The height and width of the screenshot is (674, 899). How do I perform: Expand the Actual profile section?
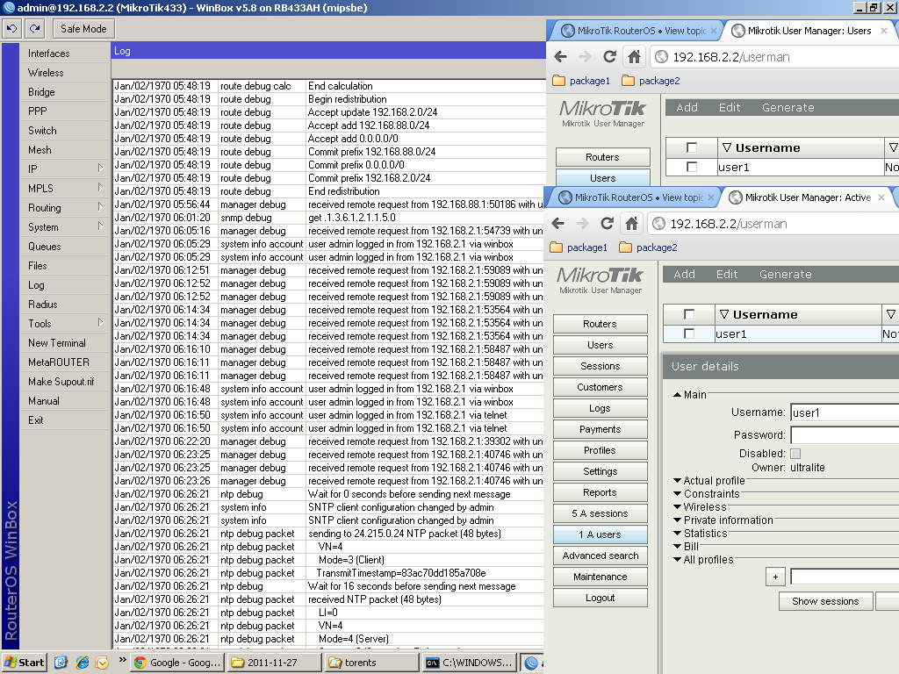coord(708,481)
